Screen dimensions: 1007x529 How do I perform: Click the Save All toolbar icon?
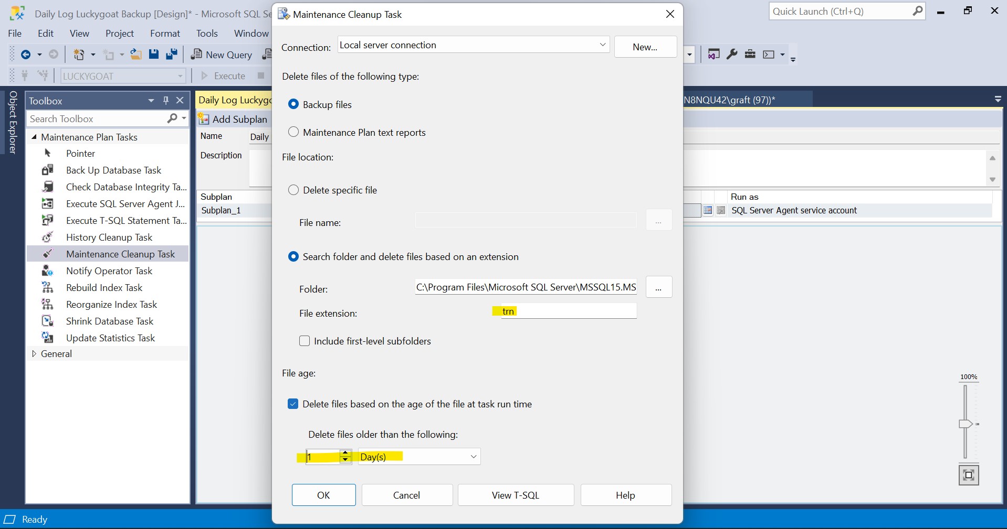172,55
